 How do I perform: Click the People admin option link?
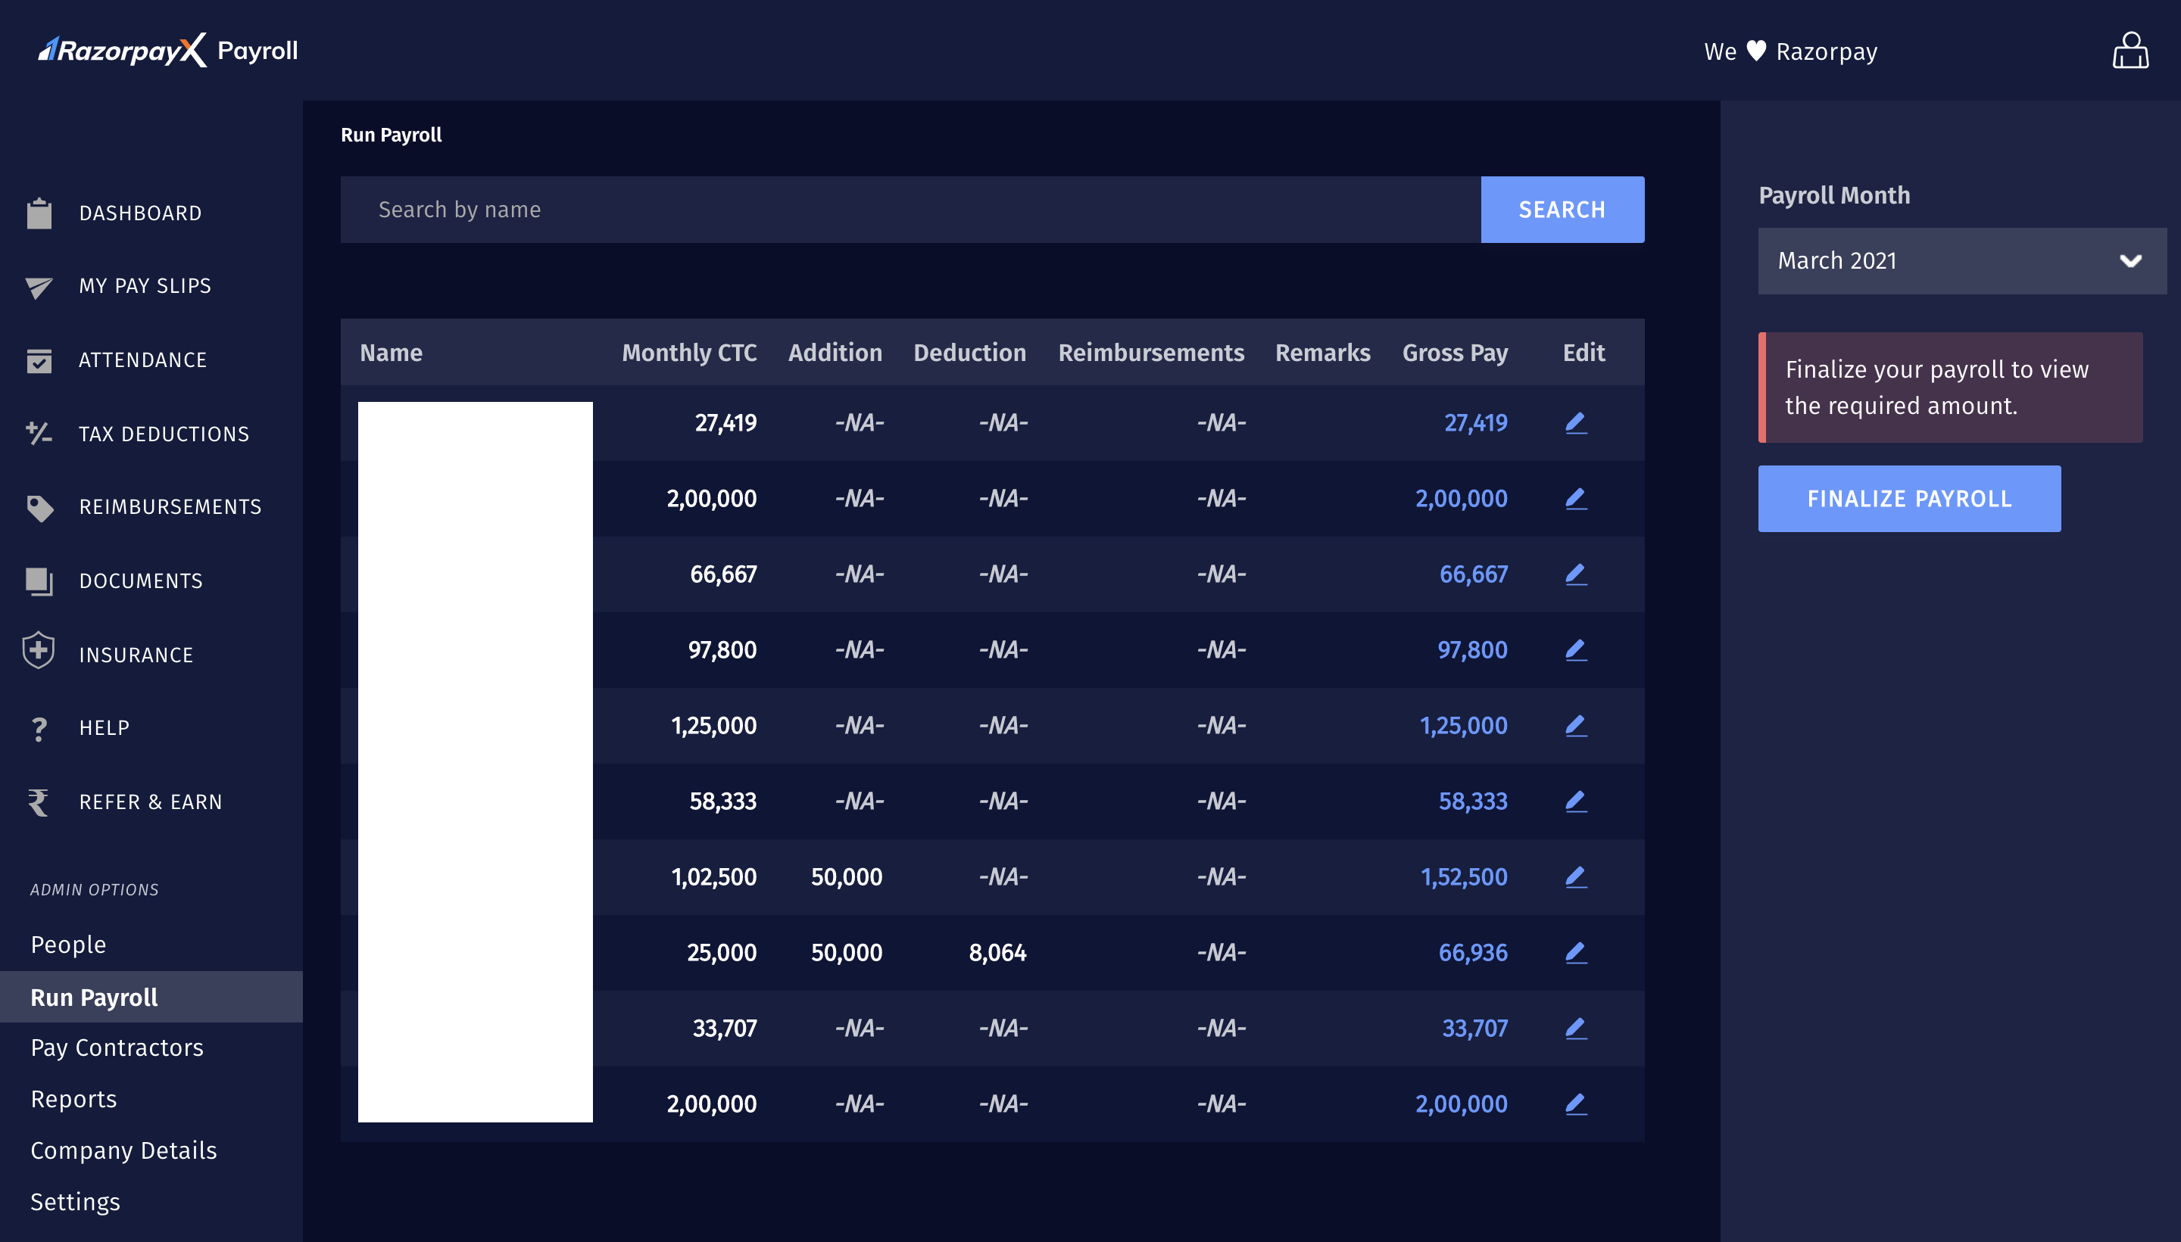click(67, 945)
